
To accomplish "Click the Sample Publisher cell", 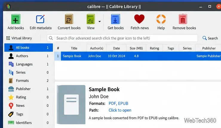I will point(208,56).
